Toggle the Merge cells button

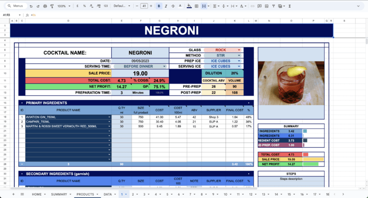(x=204, y=6)
